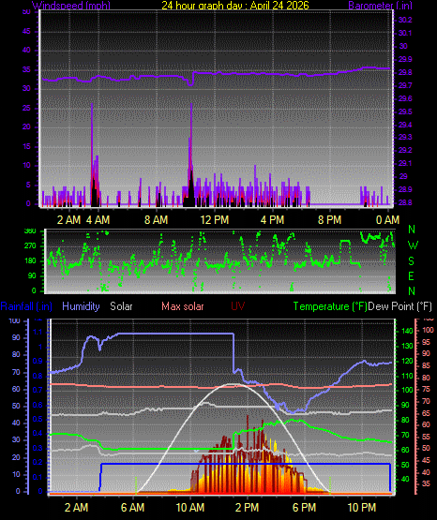
Task: Click '10 AM' on bottom graph time axis
Action: coord(190,508)
